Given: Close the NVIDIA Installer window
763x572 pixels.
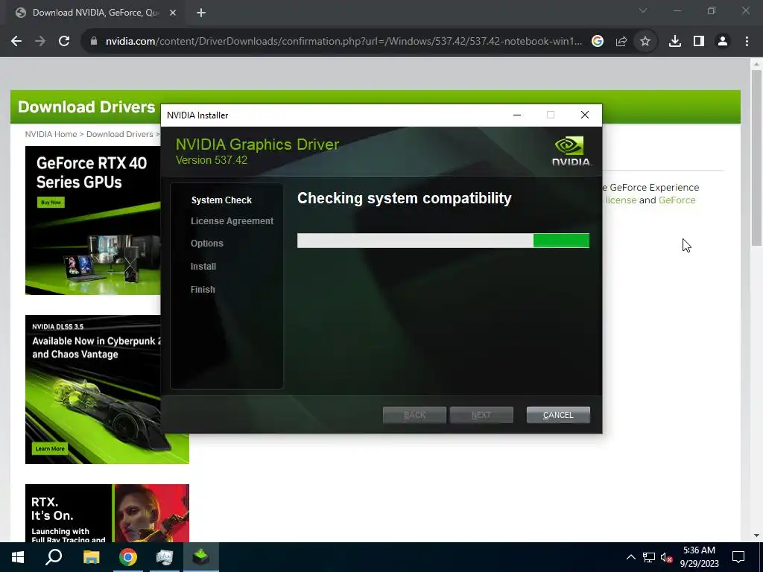Looking at the screenshot, I should 585,115.
